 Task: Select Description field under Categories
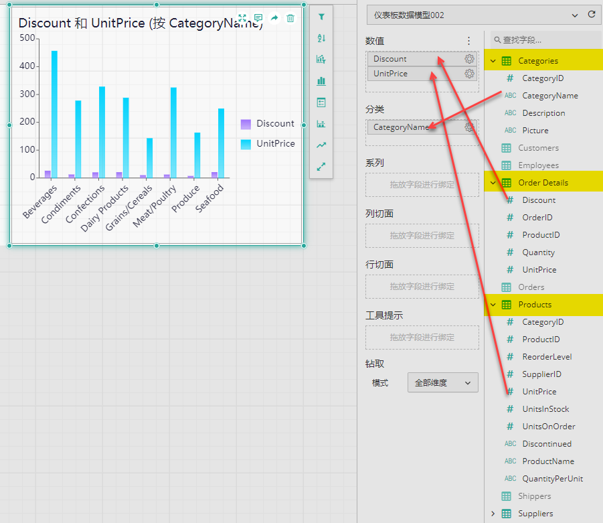[x=544, y=113]
